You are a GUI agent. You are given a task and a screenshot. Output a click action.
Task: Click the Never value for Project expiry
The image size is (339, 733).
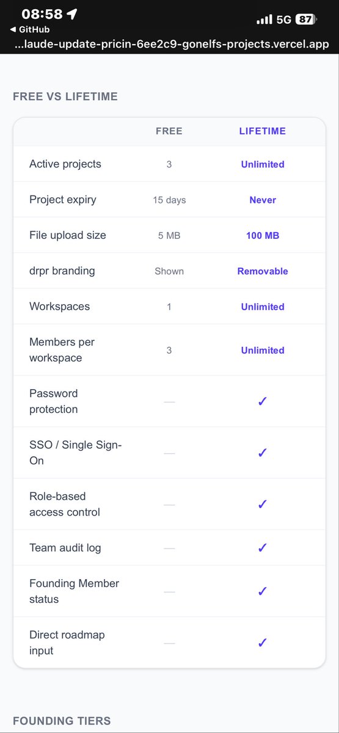pyautogui.click(x=263, y=200)
